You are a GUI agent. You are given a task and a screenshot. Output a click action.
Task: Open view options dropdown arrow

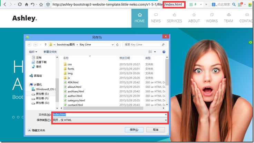point(155,52)
